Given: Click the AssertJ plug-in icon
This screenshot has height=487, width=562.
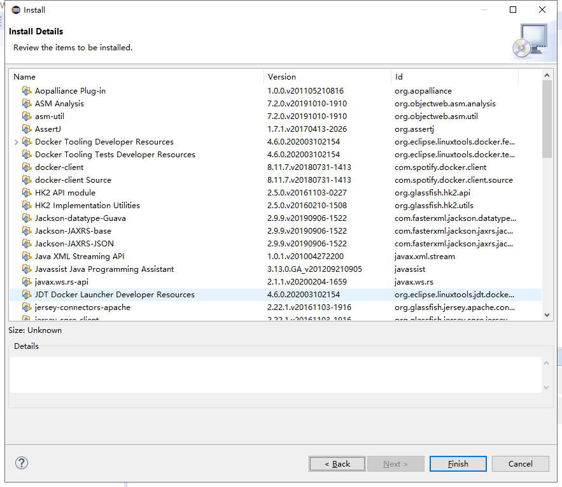Looking at the screenshot, I should tap(27, 129).
